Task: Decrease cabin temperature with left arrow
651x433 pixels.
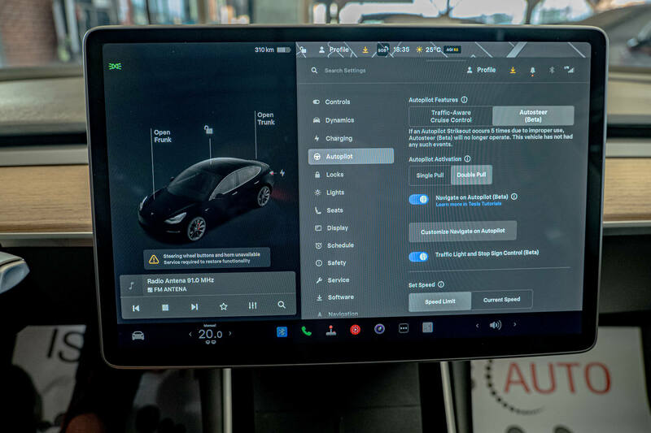Action: point(190,334)
